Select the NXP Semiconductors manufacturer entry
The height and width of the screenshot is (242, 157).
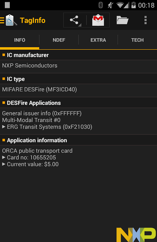point(30,65)
